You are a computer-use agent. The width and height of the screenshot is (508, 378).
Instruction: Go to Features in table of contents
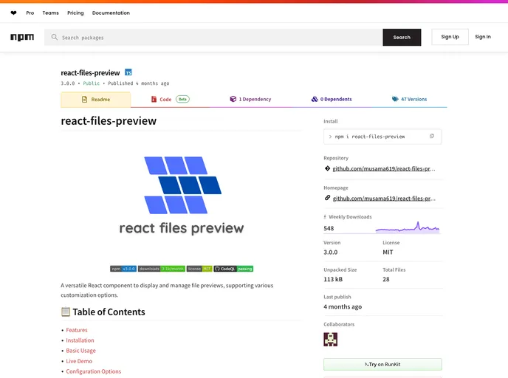(x=77, y=330)
